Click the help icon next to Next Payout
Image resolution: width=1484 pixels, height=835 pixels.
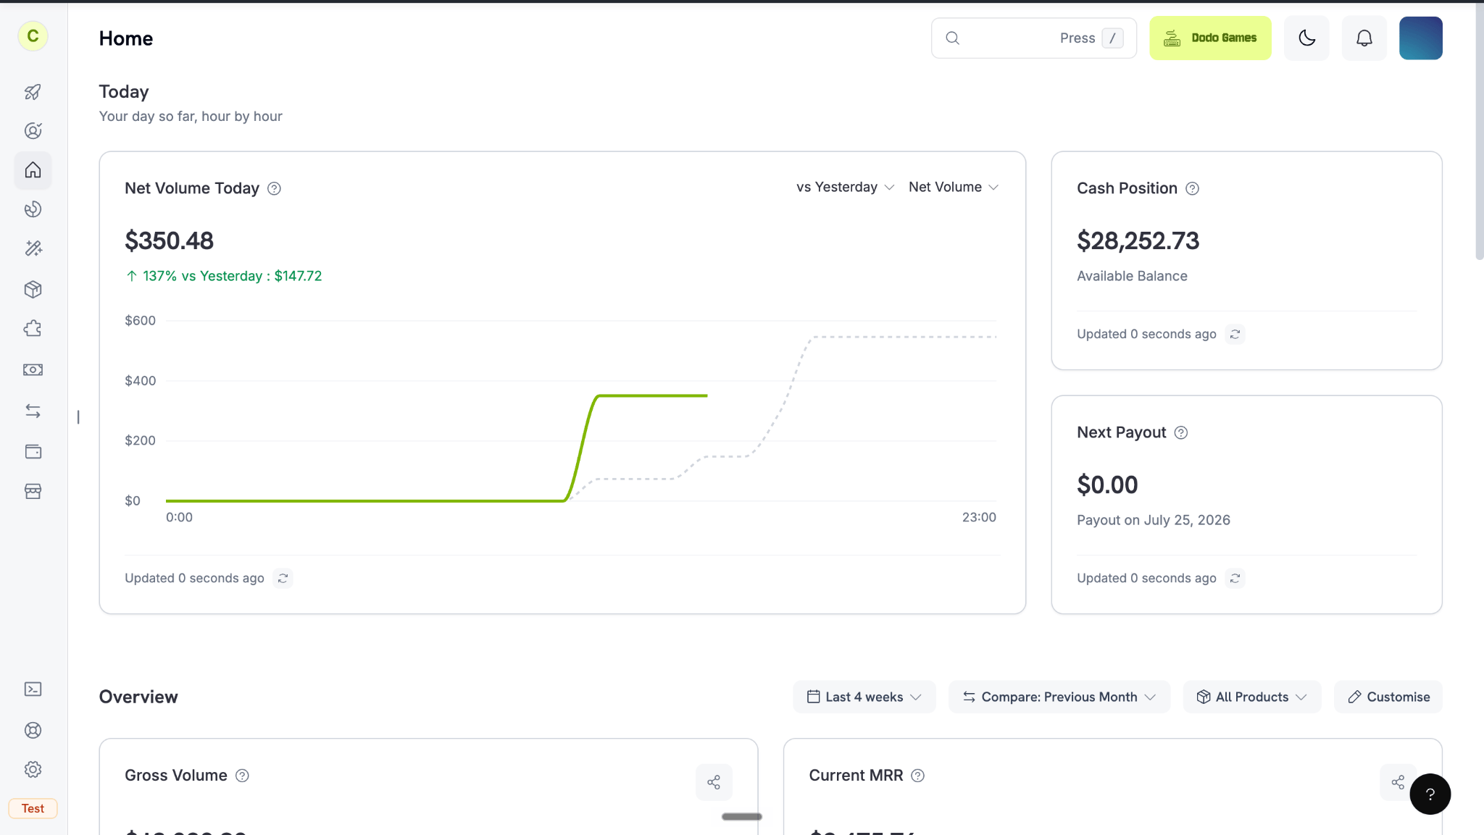pyautogui.click(x=1180, y=433)
